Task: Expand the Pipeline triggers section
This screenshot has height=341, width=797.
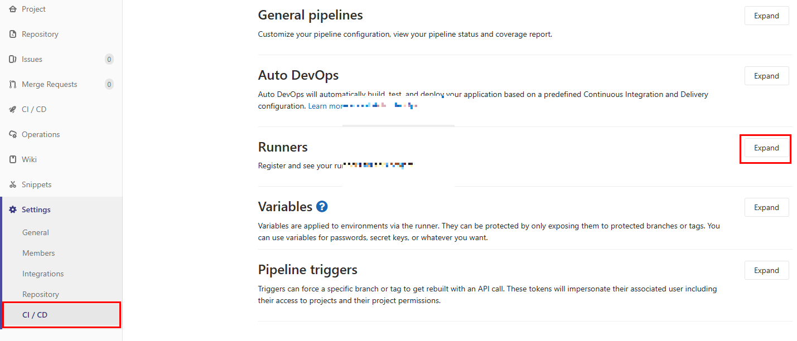Action: tap(766, 270)
